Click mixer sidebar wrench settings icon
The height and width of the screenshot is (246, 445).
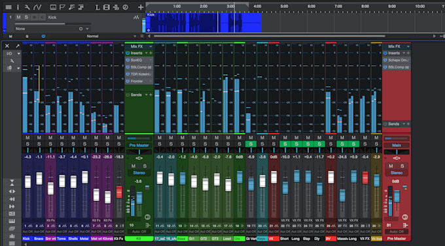click(x=12, y=61)
